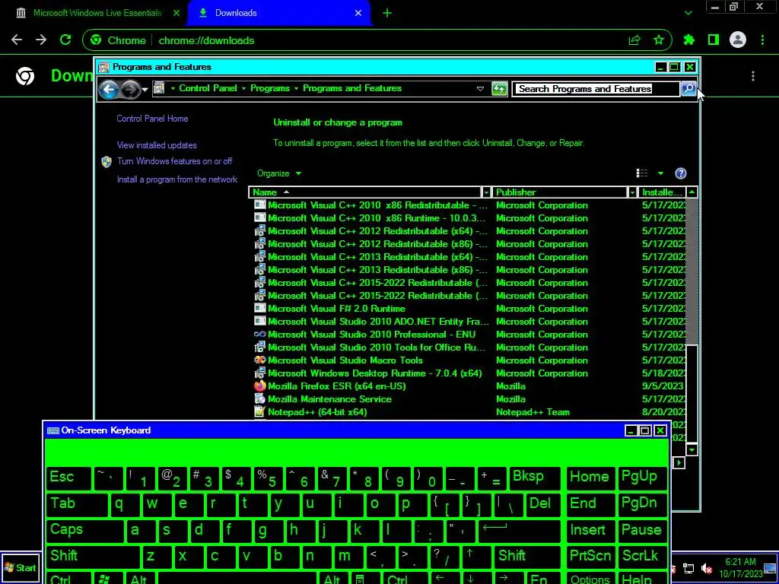
Task: Click in Search Programs and Features field
Action: click(595, 89)
